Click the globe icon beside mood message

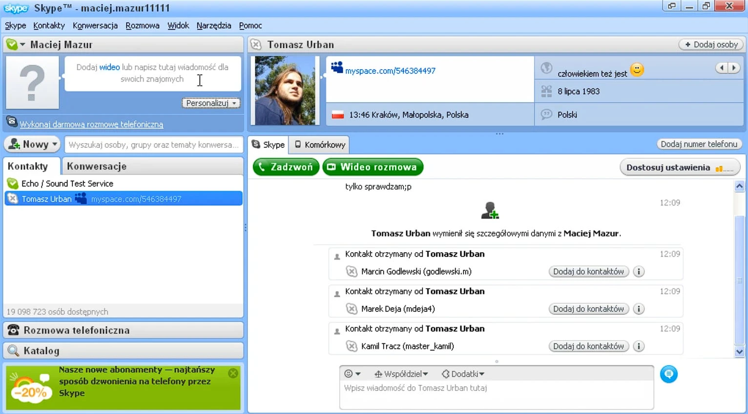546,68
